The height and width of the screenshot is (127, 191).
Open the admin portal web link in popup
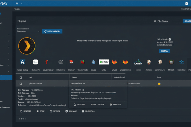pyautogui.click(x=103, y=93)
